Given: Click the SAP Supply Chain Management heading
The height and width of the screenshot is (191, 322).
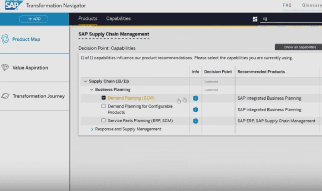Looking at the screenshot, I should pyautogui.click(x=114, y=34).
